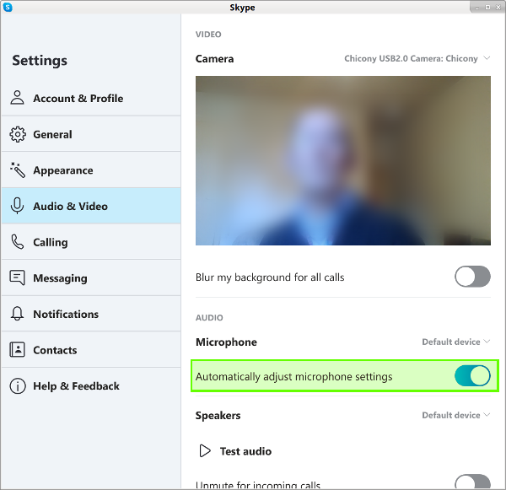Open Microphone Default device dropdown

pos(456,342)
